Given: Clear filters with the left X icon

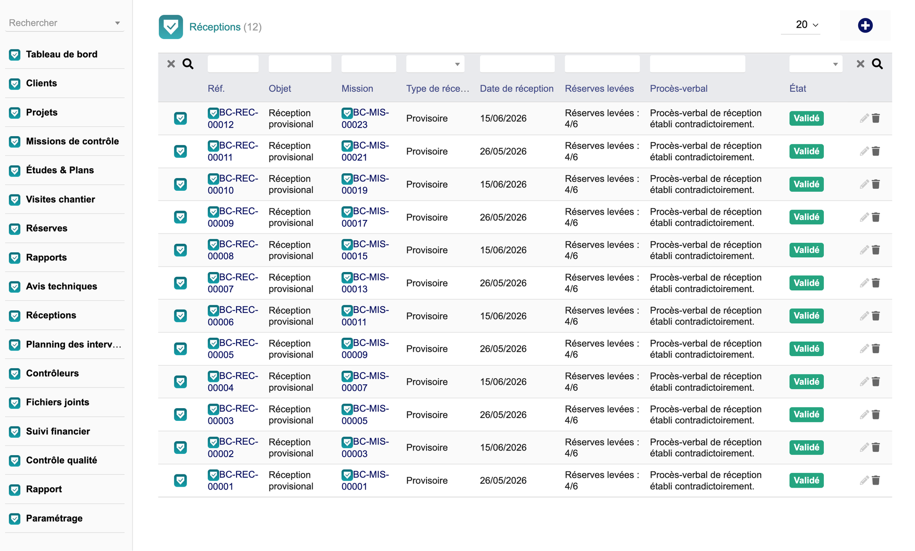Looking at the screenshot, I should [171, 64].
